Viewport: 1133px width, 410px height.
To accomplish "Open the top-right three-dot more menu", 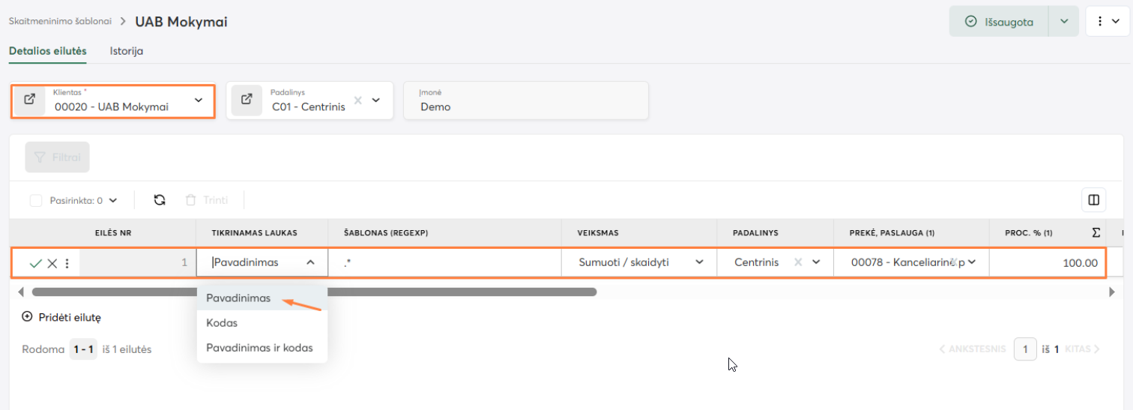I will point(1108,22).
